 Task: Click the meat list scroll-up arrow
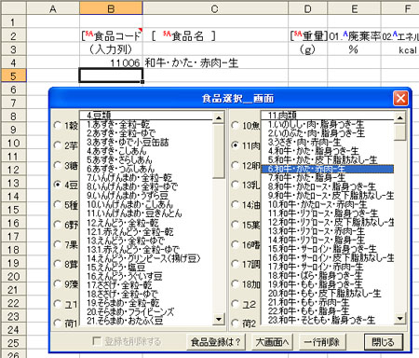[400, 117]
